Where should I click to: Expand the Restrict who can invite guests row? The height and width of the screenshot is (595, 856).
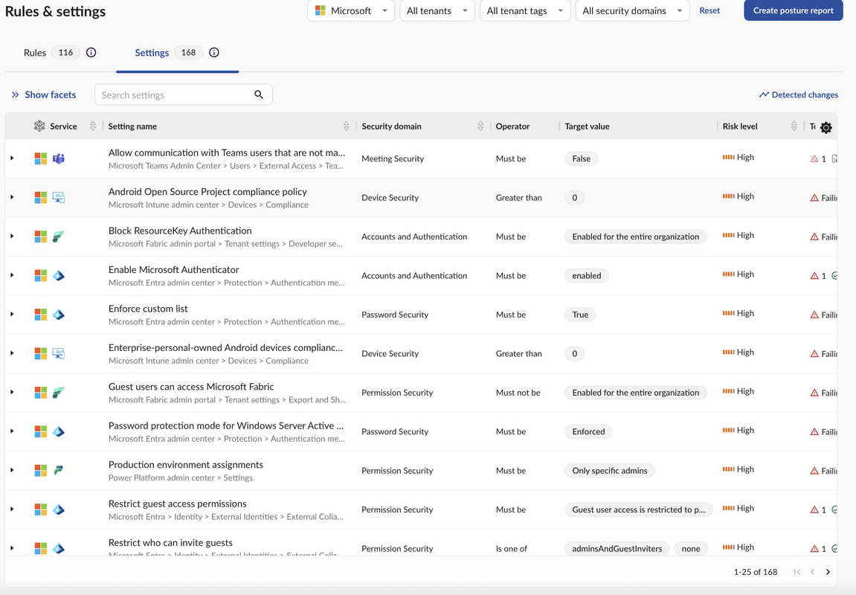pyautogui.click(x=12, y=548)
